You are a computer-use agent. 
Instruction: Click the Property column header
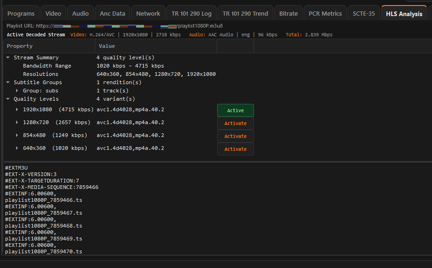pos(20,46)
